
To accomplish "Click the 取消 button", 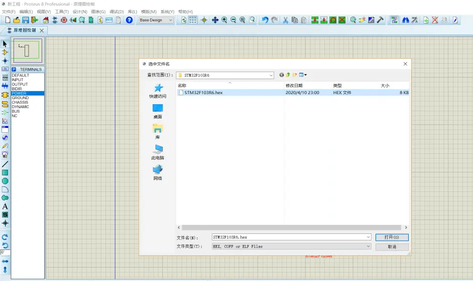I will coord(392,247).
